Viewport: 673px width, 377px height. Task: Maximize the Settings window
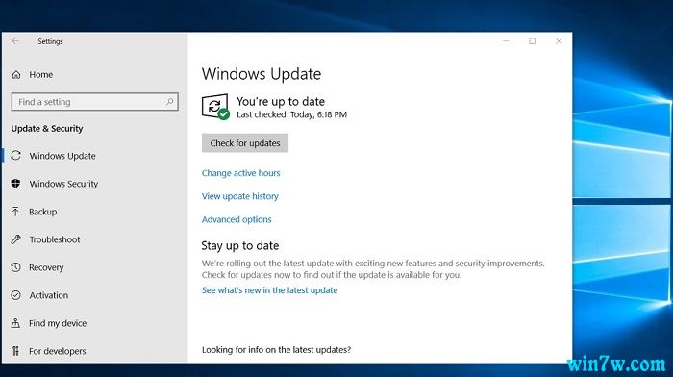pos(533,41)
